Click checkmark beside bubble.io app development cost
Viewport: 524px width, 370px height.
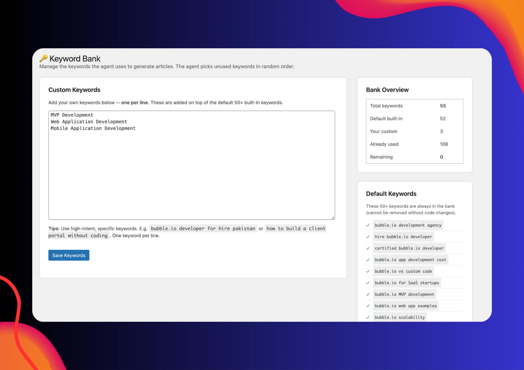368,260
